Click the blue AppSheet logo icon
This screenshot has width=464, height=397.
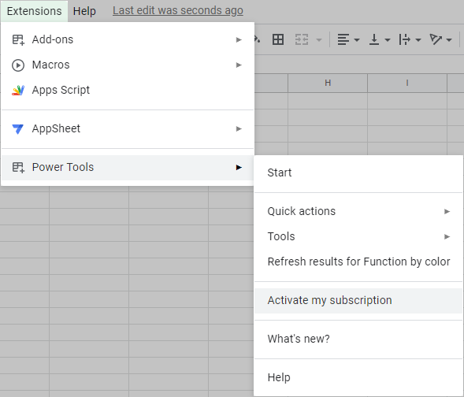[18, 129]
